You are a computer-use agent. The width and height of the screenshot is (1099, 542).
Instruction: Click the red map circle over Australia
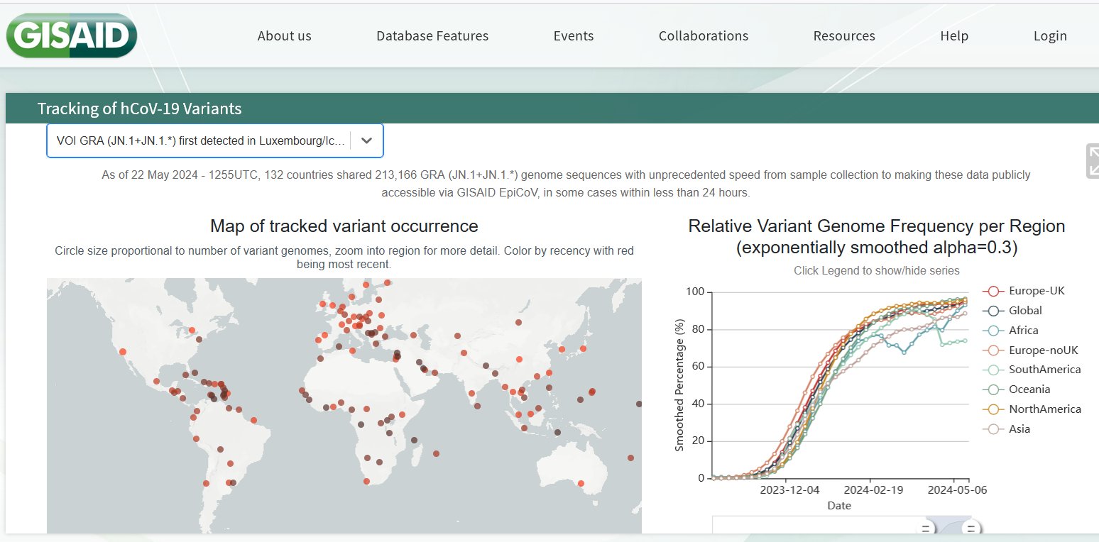pos(581,484)
